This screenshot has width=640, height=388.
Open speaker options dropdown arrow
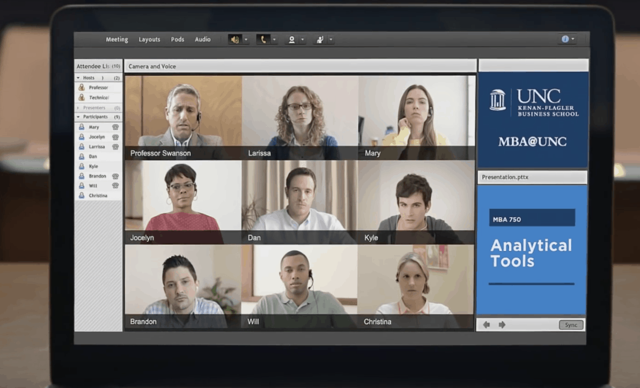245,40
